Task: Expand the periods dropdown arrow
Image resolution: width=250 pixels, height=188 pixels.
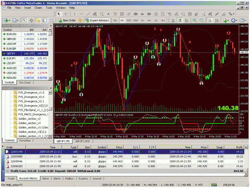Action: pos(236,20)
